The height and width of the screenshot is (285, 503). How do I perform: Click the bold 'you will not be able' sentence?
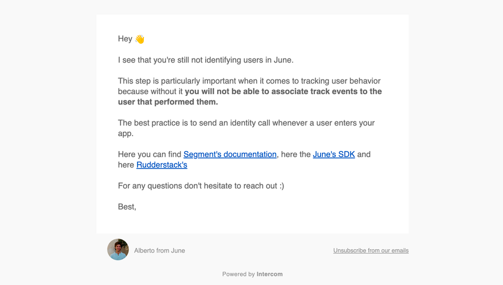[250, 97]
